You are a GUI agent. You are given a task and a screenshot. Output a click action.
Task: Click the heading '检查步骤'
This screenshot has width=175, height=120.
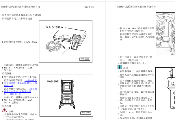coord(7,106)
